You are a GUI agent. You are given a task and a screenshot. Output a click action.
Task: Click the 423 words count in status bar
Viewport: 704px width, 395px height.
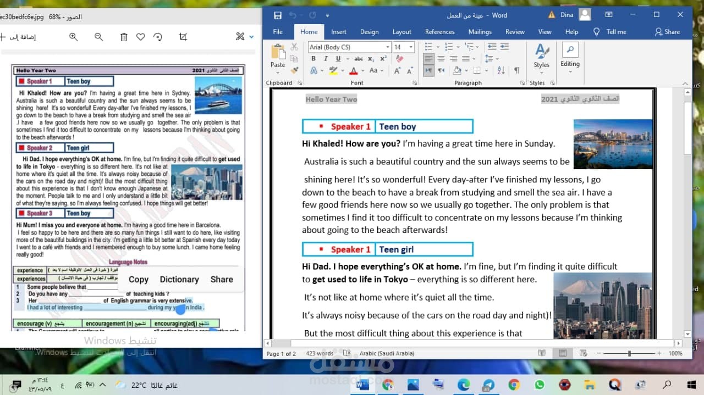pos(320,353)
